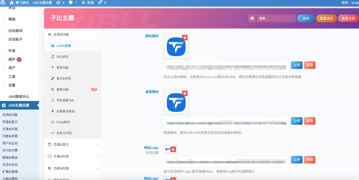Click 上传 for 网站图标

(297, 65)
